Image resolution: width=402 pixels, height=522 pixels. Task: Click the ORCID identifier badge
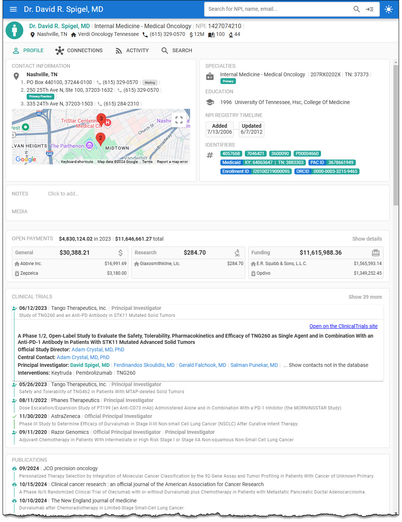tap(327, 172)
